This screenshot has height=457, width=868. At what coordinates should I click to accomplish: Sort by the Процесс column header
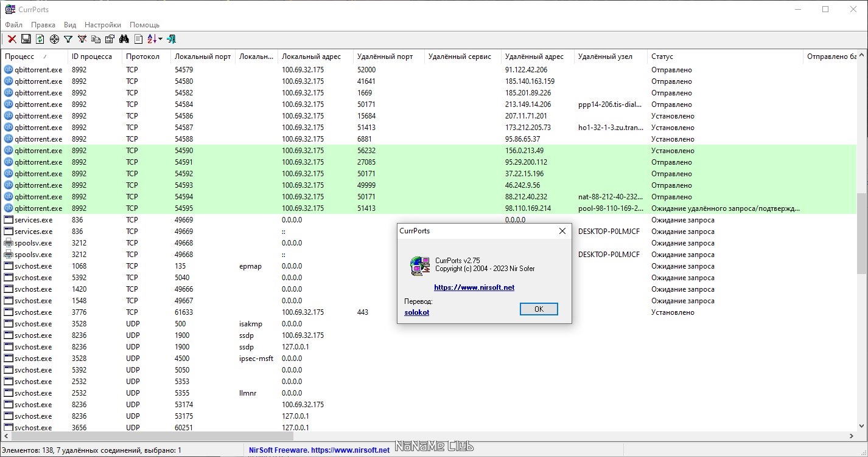[x=34, y=57]
